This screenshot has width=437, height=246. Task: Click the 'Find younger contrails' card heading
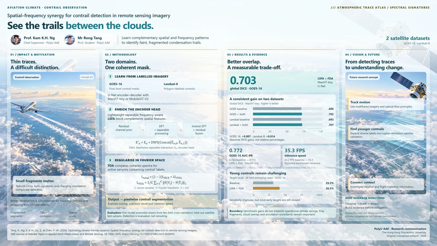coord(367,129)
